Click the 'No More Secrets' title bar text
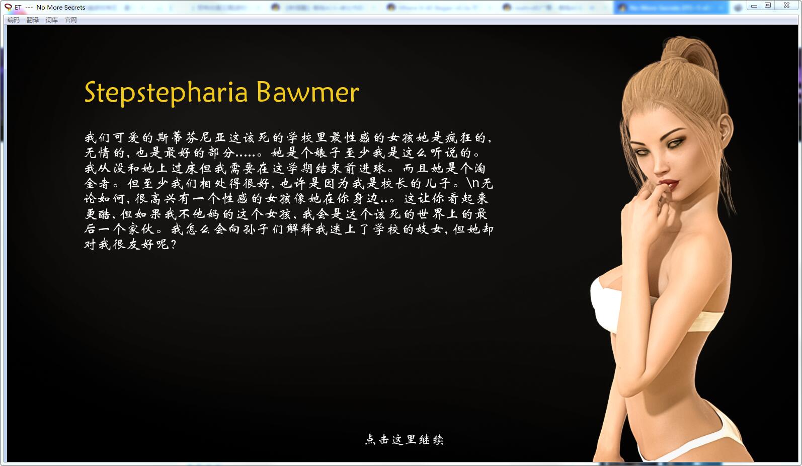The image size is (802, 466). click(60, 8)
